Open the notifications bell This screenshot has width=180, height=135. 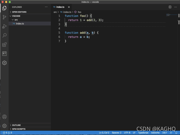point(176,133)
